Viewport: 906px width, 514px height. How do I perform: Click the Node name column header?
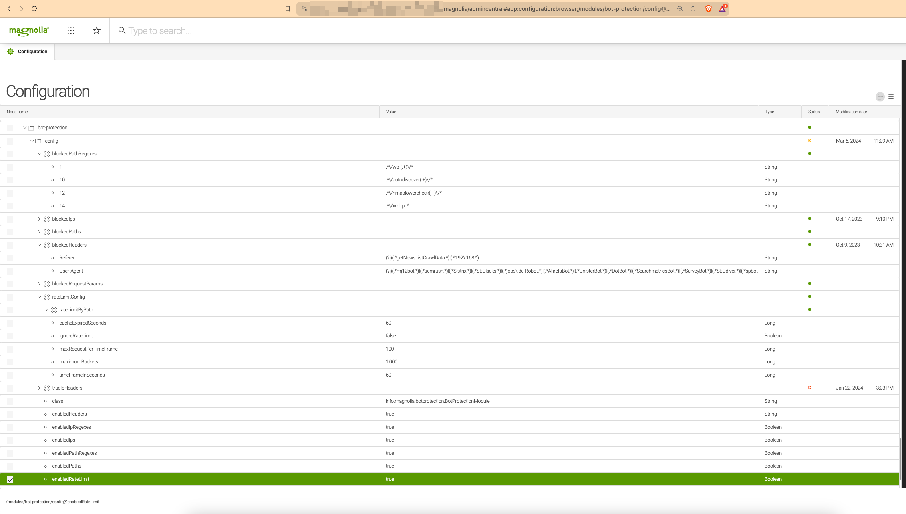(18, 112)
